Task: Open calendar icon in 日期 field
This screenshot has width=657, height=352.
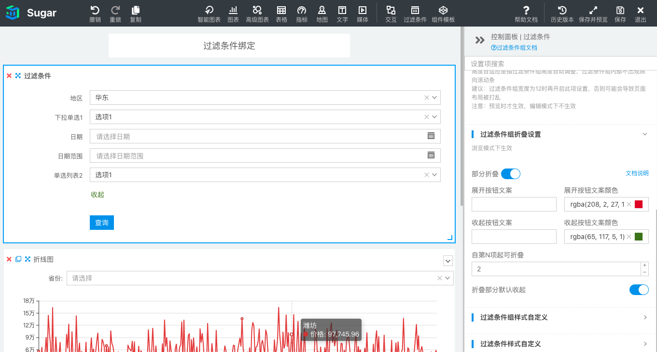Action: tap(431, 136)
